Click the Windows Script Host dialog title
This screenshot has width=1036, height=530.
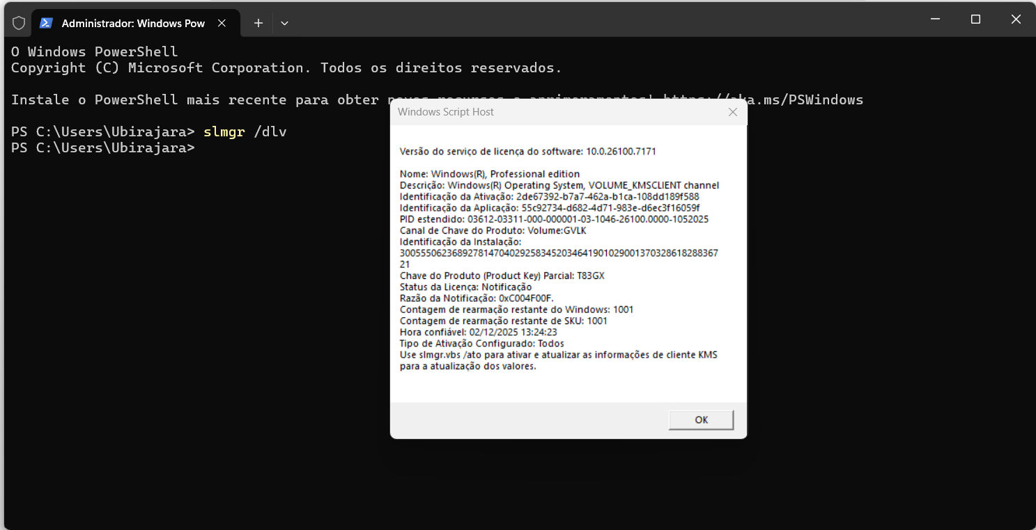click(446, 112)
